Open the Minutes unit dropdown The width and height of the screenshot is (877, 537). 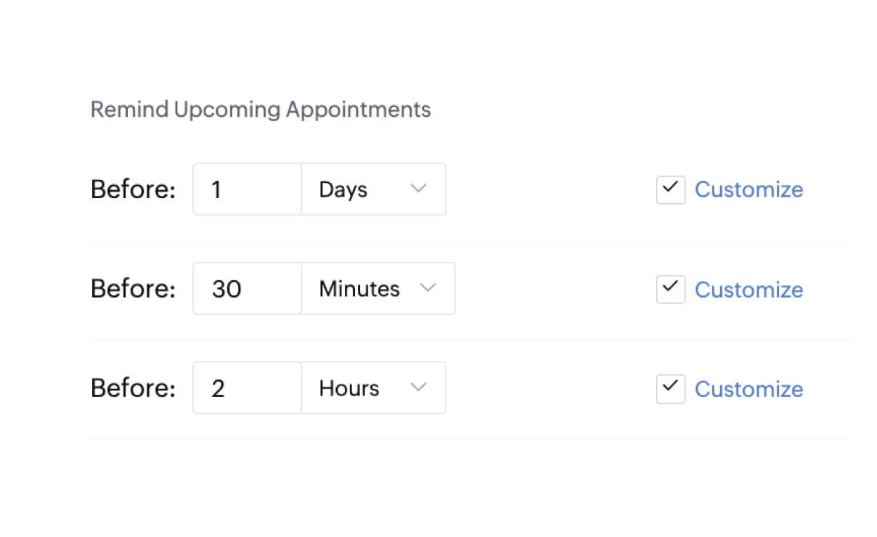click(x=378, y=288)
